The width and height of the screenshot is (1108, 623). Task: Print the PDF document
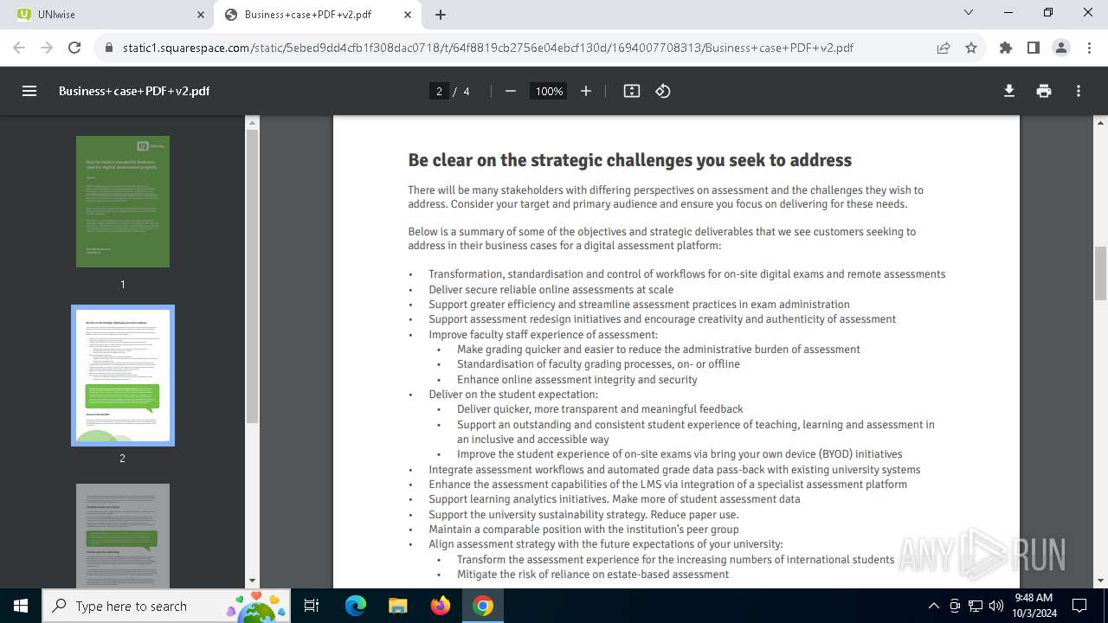(x=1044, y=91)
